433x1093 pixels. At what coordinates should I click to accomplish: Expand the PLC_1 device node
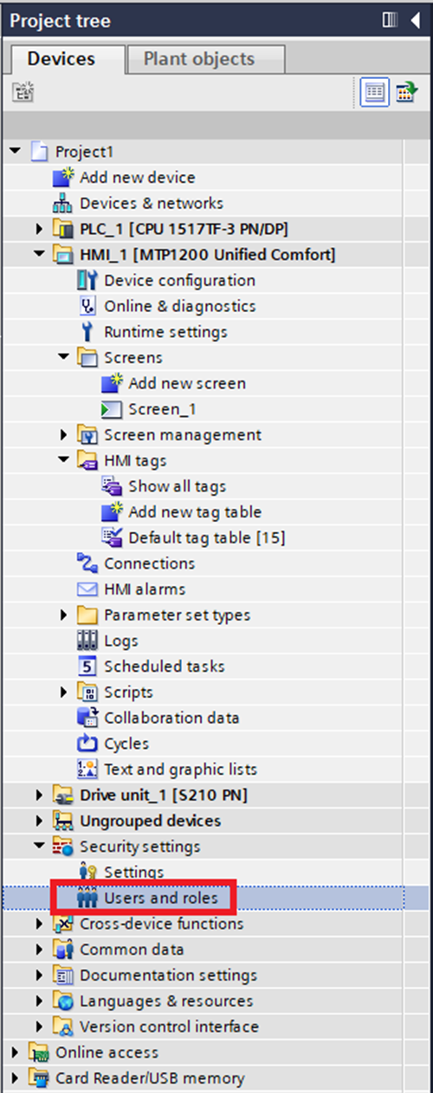coord(40,229)
